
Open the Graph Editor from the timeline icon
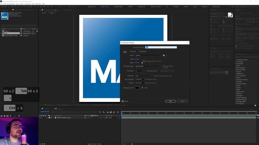pyautogui.click(x=118, y=112)
